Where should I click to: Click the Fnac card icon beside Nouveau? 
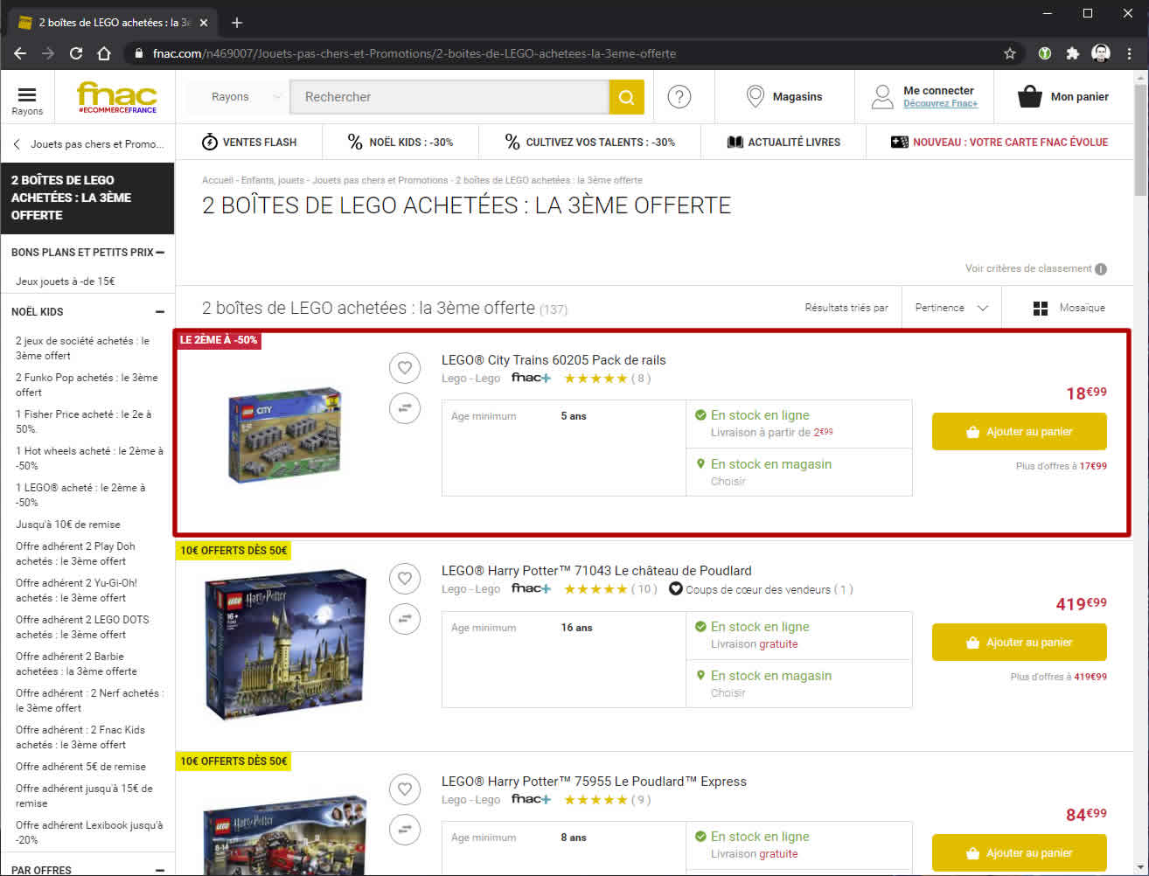coord(899,142)
